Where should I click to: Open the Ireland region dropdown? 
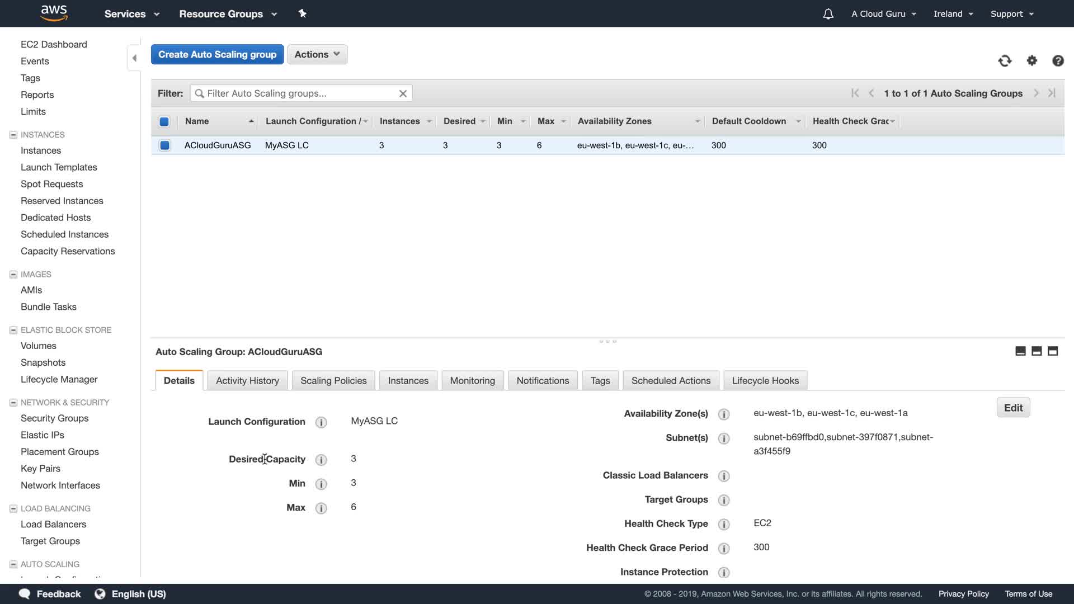(953, 14)
